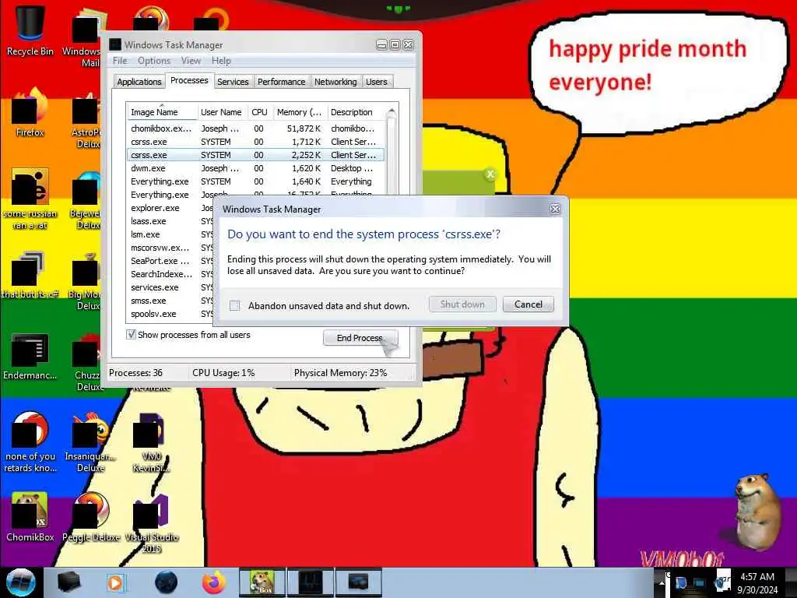
Task: Close the csrss.exe confirmation dialog
Action: (555, 209)
